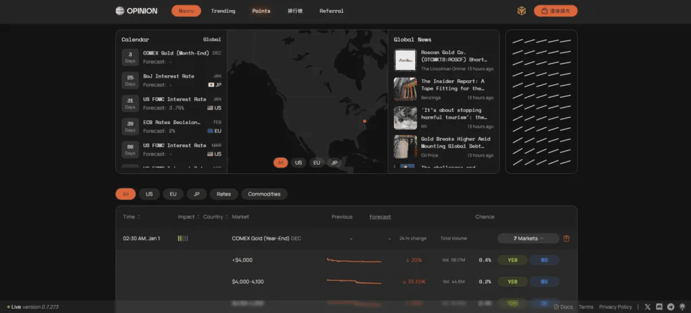The image size is (691, 313).
Task: Open the gift icon beside 7 Markets
Action: click(567, 239)
